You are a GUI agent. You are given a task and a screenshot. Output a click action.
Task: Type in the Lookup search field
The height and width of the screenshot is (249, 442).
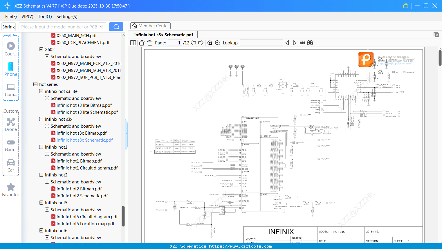[261, 43]
